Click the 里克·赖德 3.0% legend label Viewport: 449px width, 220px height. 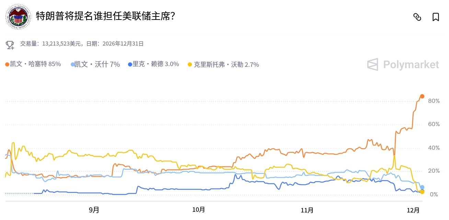click(x=156, y=64)
